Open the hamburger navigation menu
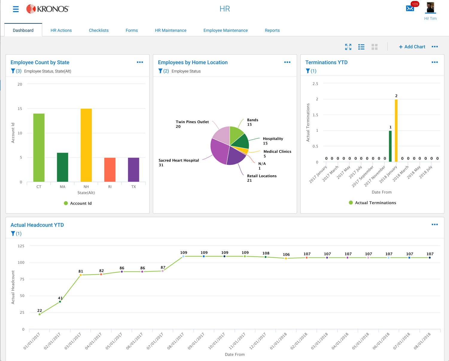Screen dimensions: 449x361 click(16, 9)
